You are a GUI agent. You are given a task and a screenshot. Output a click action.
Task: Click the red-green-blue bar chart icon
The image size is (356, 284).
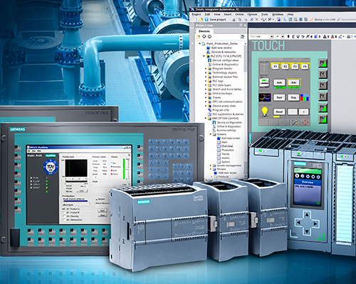pos(305,97)
